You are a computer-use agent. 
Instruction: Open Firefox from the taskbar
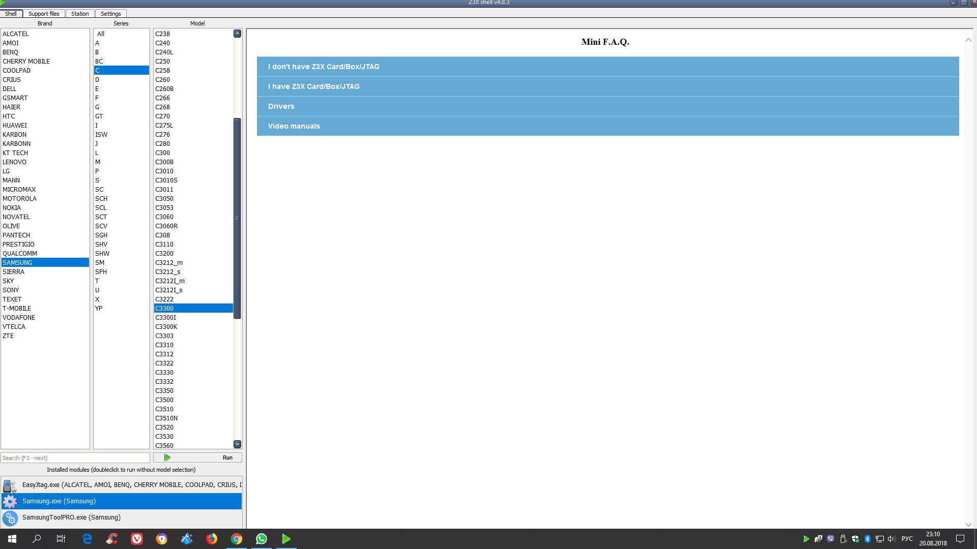coord(212,539)
